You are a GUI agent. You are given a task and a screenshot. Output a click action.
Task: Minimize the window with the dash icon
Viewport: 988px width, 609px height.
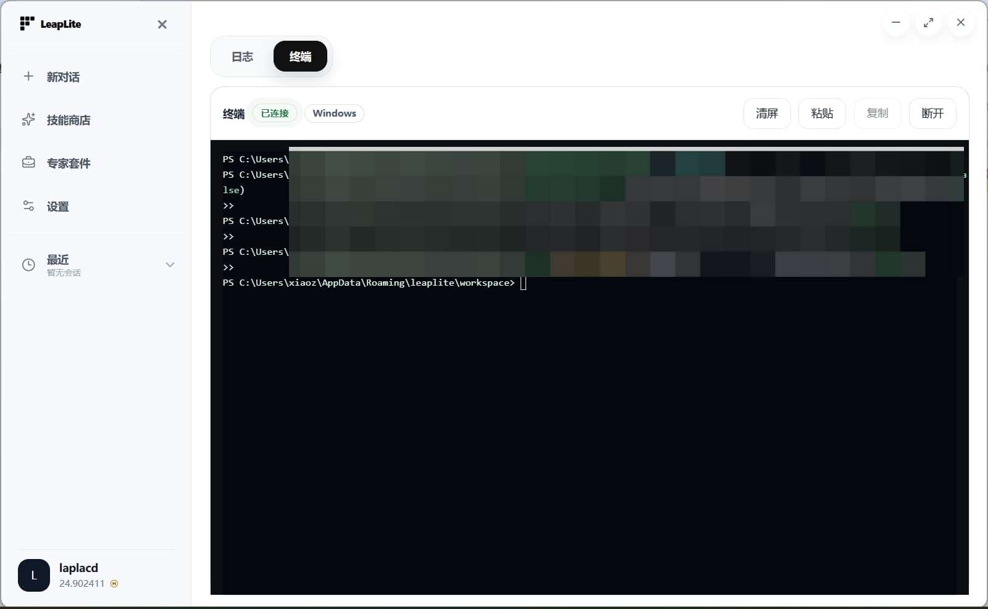(x=896, y=22)
